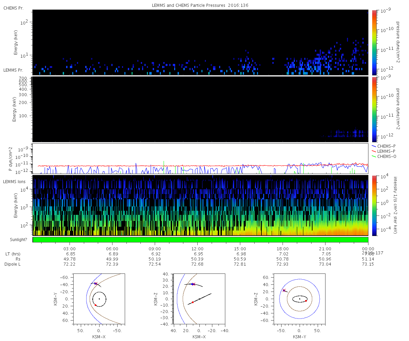
Task: Select the 21:00 time axis tick label
Action: [325, 249]
